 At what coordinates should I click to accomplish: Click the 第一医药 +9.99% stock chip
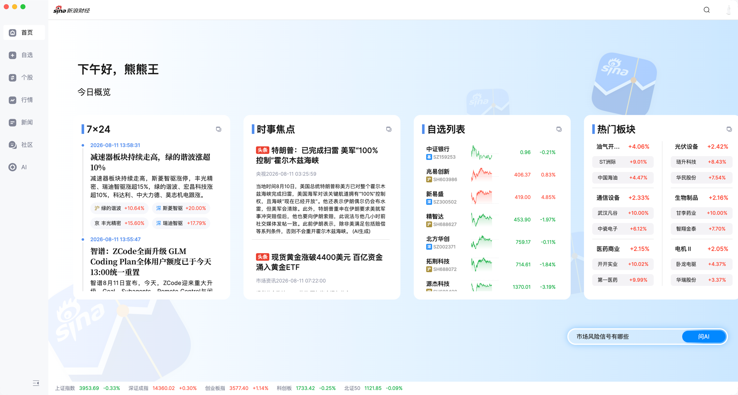(623, 280)
